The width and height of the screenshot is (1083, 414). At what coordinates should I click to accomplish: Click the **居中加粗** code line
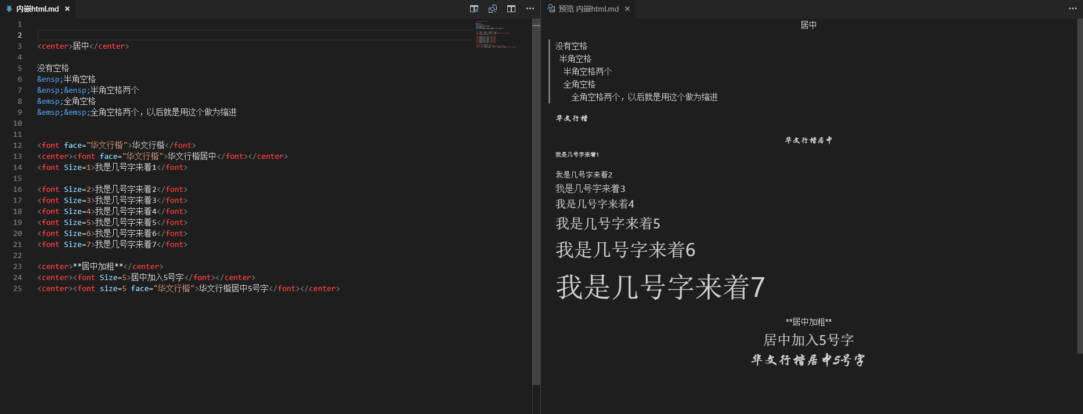point(100,266)
